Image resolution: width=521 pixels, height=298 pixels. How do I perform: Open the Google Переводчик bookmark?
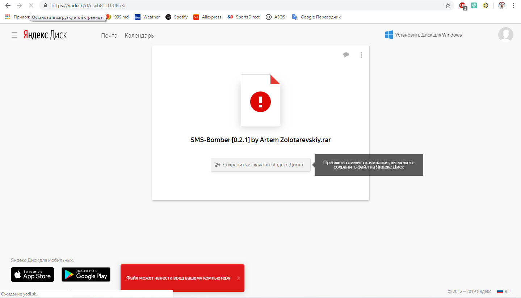[316, 17]
